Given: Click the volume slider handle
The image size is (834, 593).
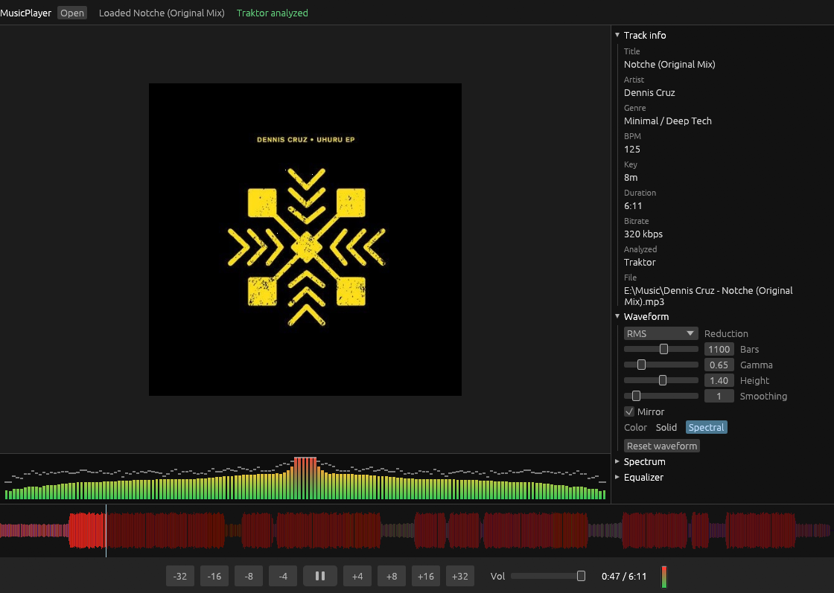Looking at the screenshot, I should [x=582, y=576].
